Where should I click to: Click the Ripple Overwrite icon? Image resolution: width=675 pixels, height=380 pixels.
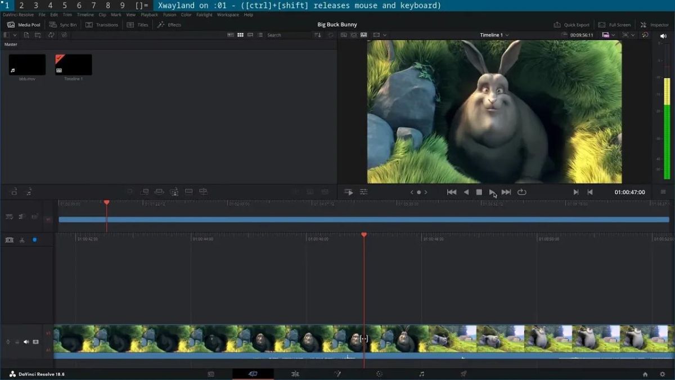159,192
